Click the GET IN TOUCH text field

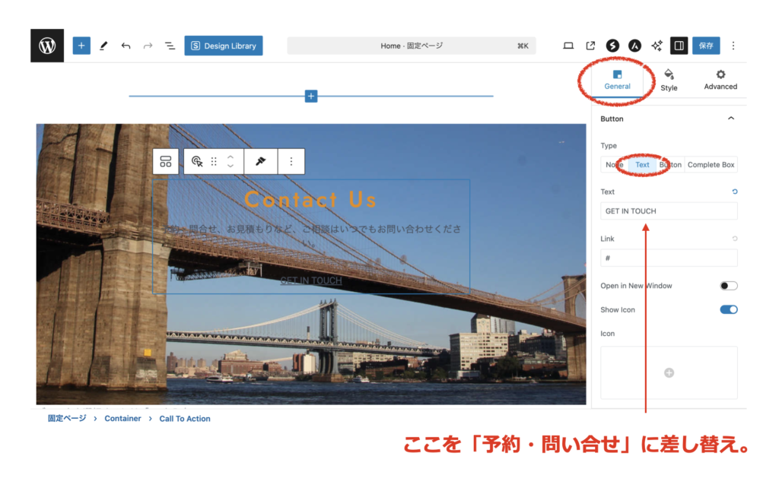tap(669, 211)
